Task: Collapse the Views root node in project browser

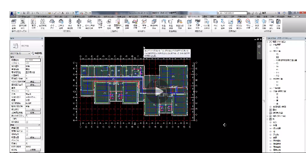Action: [268, 42]
